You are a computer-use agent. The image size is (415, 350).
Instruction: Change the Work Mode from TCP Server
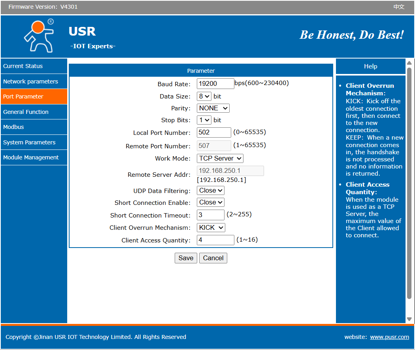coord(220,158)
